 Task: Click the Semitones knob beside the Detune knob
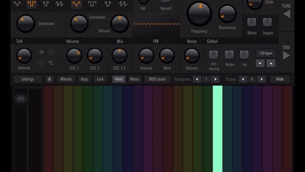tap(79, 23)
